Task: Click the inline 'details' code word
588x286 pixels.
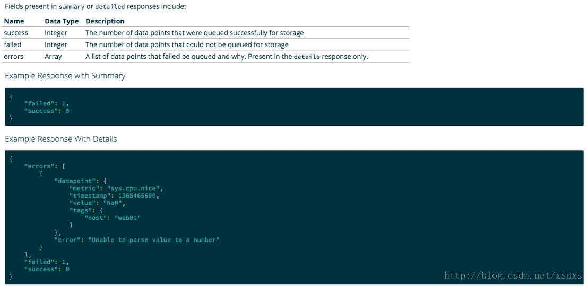Action: coord(307,57)
